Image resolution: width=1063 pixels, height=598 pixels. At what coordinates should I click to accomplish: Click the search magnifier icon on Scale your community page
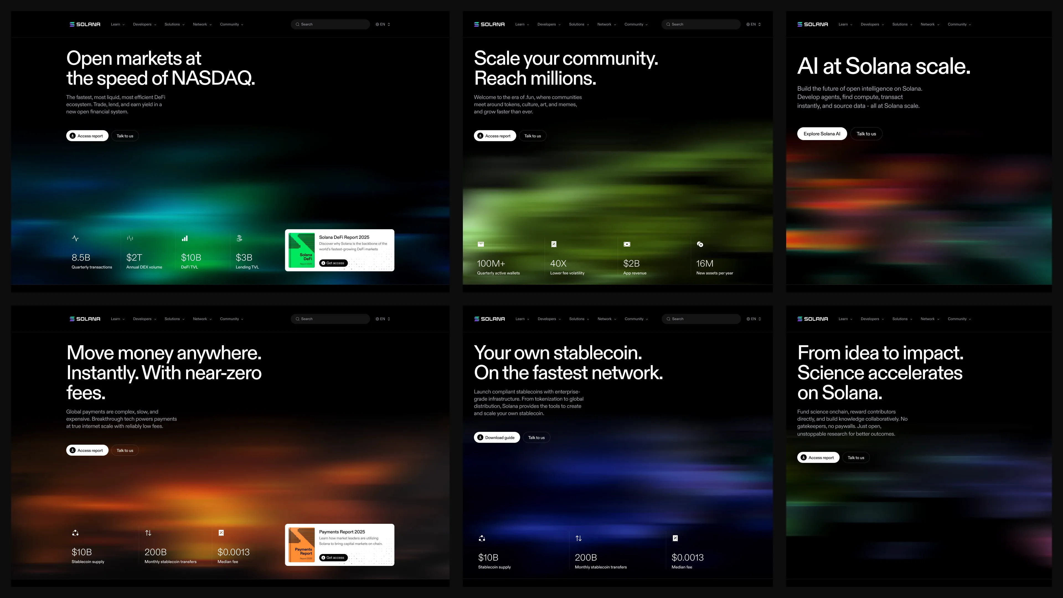coord(668,24)
